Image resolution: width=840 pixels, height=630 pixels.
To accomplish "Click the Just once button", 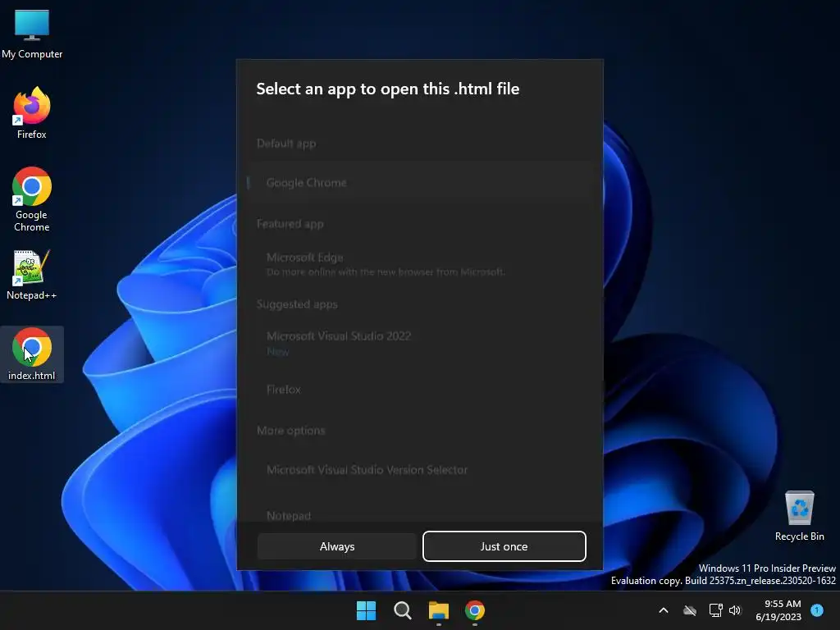I will [504, 546].
